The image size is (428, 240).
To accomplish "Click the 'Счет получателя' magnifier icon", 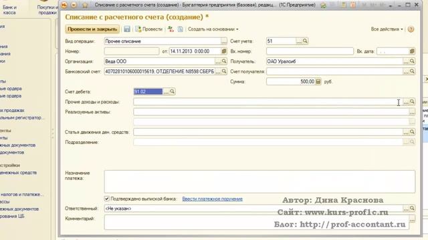I will (412, 71).
